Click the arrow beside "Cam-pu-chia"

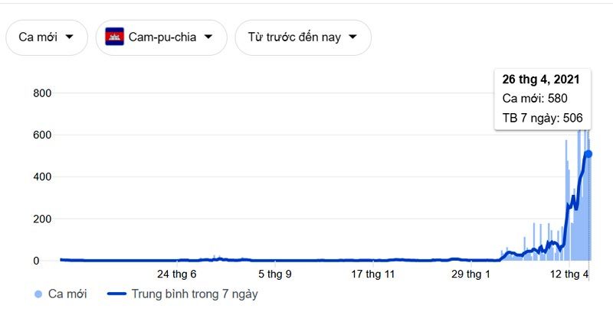point(208,37)
